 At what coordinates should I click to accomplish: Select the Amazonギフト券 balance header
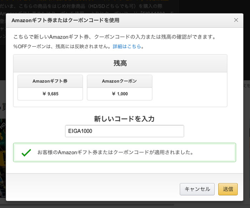pyautogui.click(x=50, y=81)
